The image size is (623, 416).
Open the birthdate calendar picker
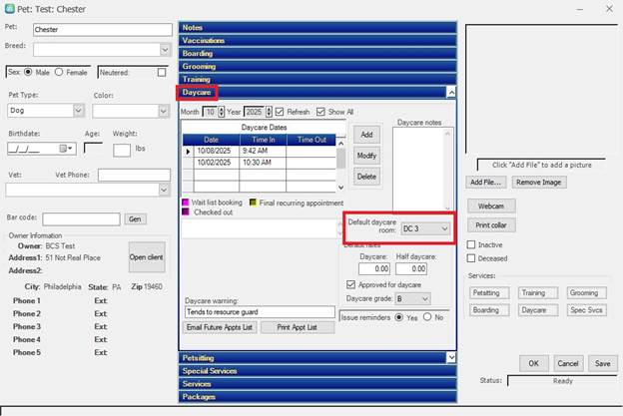(x=69, y=149)
